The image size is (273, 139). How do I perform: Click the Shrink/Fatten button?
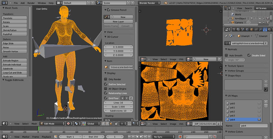tap(15, 30)
